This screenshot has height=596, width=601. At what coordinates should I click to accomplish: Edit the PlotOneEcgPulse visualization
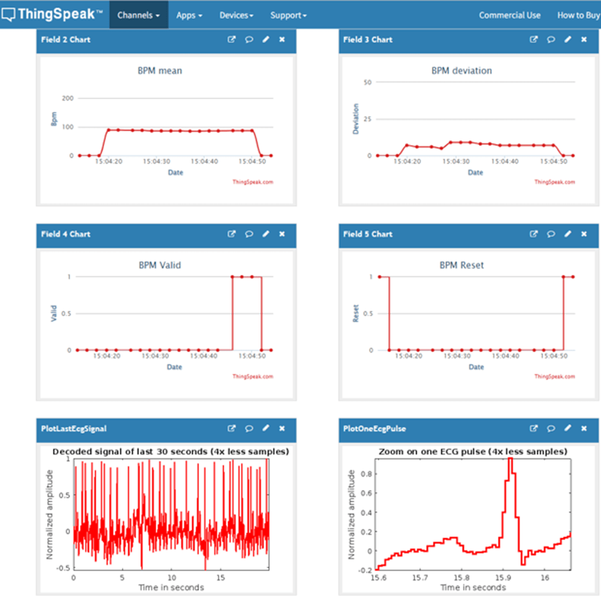pyautogui.click(x=568, y=429)
